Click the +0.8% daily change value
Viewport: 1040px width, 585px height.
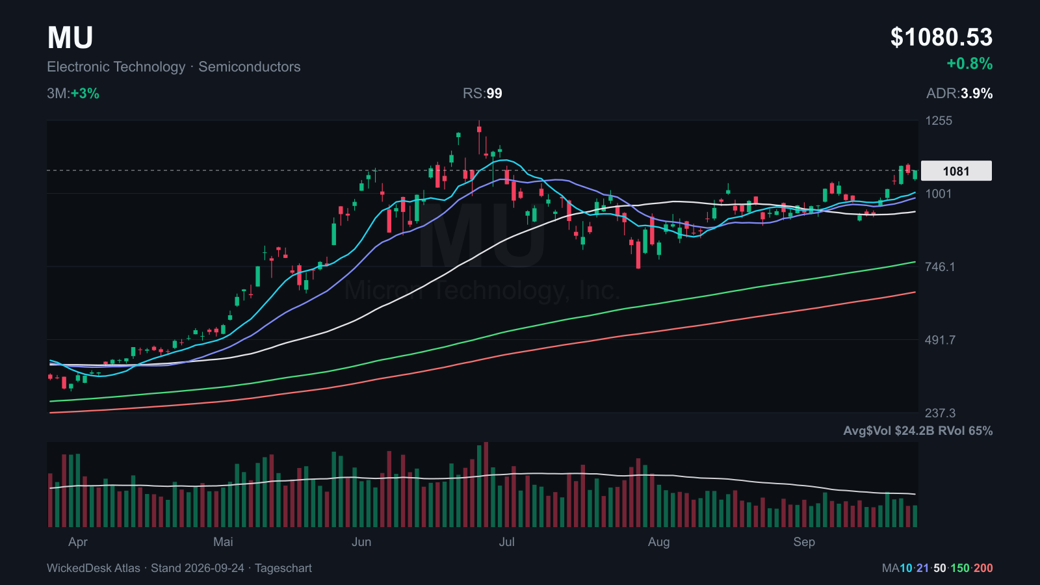click(969, 64)
